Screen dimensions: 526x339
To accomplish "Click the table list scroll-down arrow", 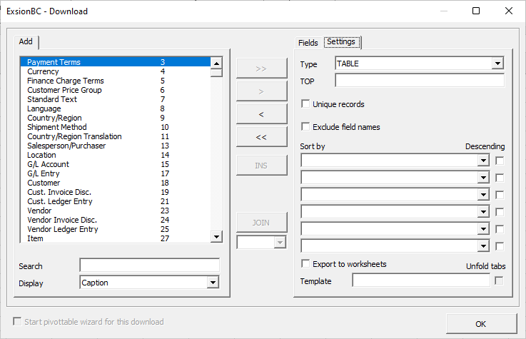I will click(216, 237).
